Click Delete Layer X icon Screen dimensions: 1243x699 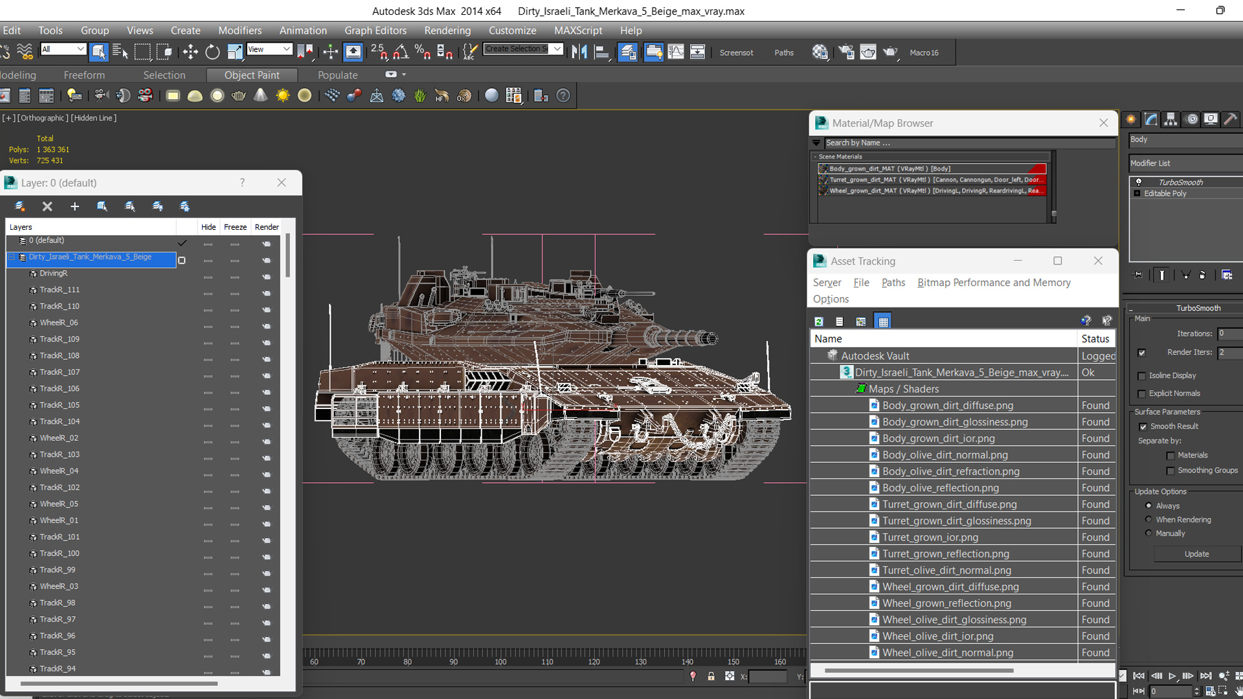pos(47,206)
